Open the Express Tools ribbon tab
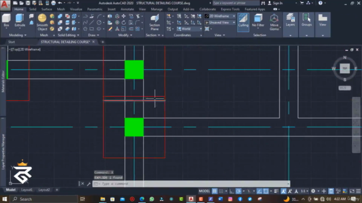This screenshot has height=203, width=362. point(230,9)
